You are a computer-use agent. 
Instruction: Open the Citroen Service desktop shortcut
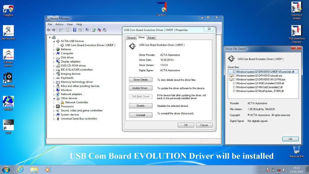[8, 58]
